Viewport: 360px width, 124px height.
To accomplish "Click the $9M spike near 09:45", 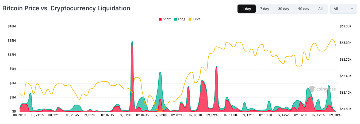I will (216, 89).
